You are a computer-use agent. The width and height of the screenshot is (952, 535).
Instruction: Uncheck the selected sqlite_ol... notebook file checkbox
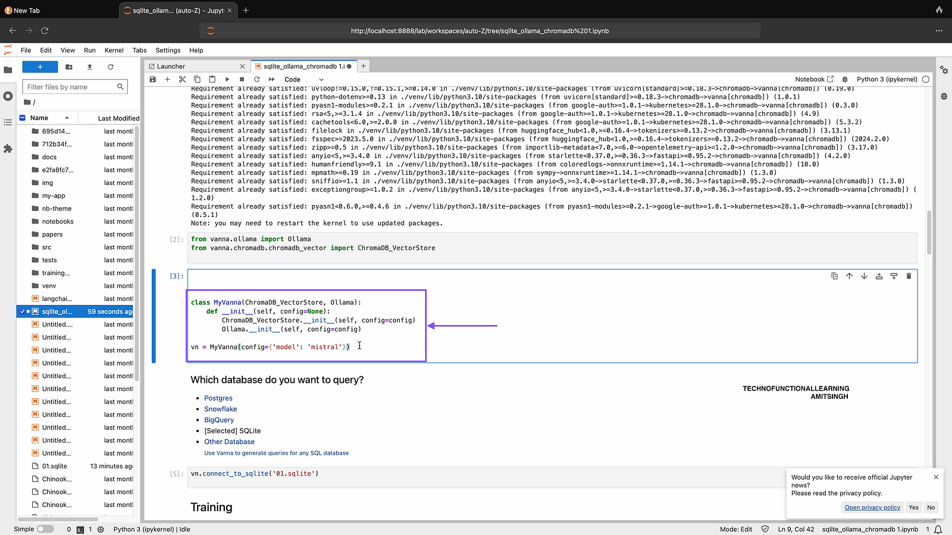point(22,311)
